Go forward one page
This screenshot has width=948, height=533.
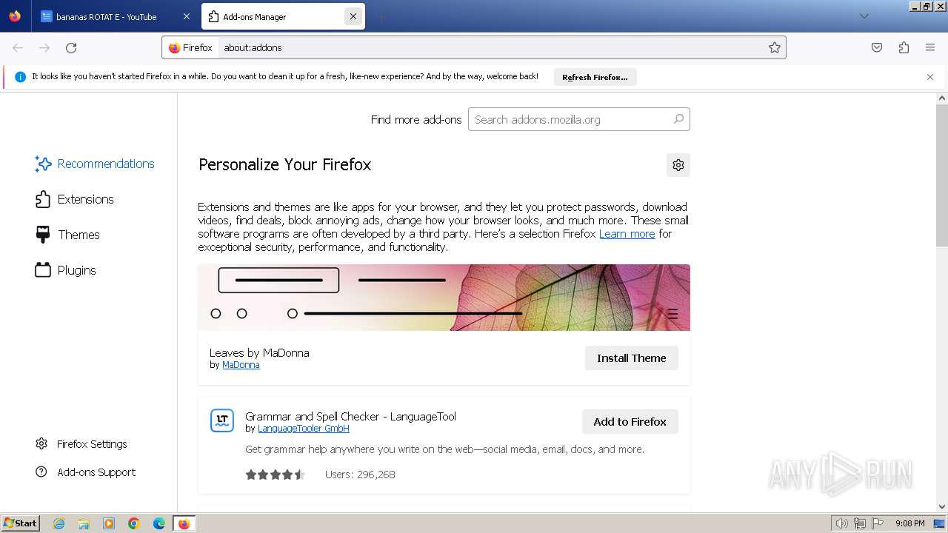[x=44, y=47]
